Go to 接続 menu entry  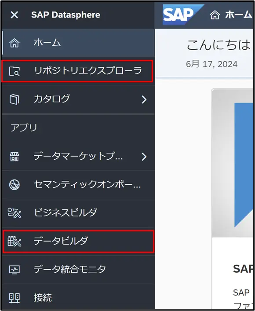[x=78, y=298]
